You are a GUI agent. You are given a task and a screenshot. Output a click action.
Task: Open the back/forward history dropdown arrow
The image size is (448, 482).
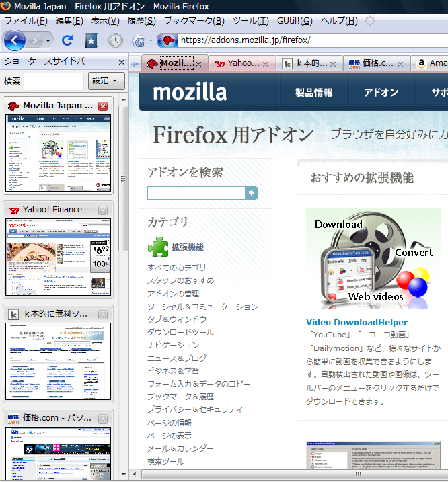[x=48, y=40]
